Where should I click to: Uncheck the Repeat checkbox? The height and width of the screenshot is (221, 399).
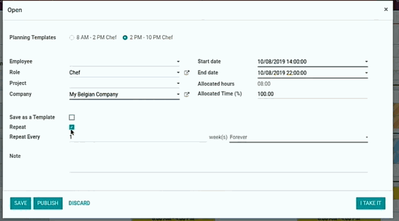[72, 127]
